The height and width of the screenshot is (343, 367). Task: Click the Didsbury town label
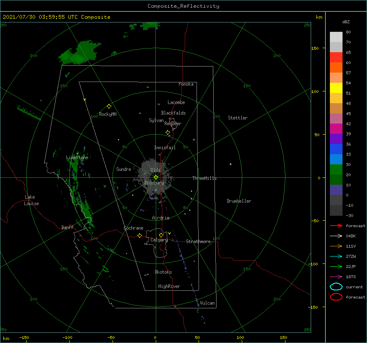(154, 183)
